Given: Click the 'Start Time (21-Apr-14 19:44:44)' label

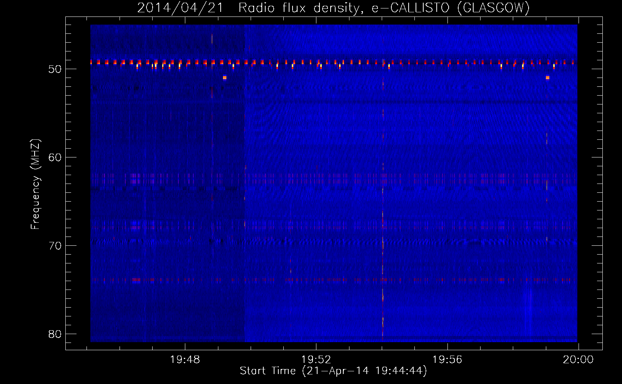Looking at the screenshot, I should coord(333,371).
